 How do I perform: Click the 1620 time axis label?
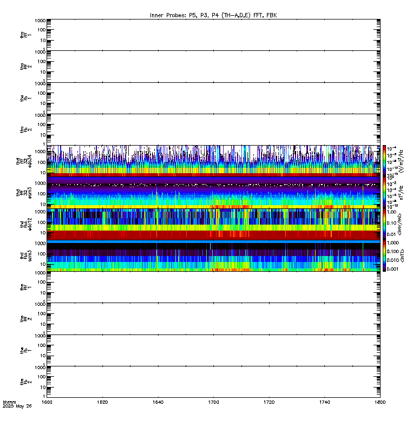tap(102, 402)
